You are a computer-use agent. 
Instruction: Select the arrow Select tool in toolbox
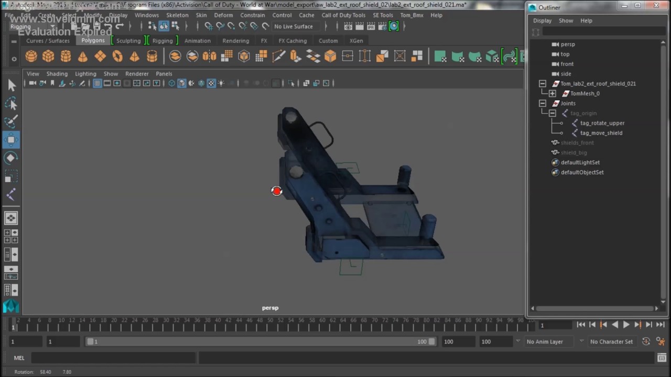click(11, 85)
